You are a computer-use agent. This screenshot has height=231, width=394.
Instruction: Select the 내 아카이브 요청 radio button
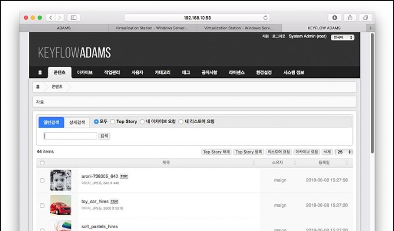[x=142, y=122]
